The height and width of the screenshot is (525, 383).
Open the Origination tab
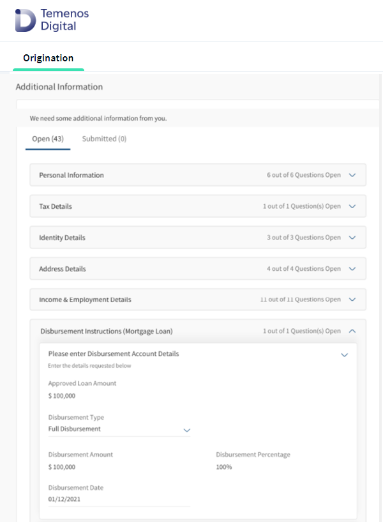point(48,58)
